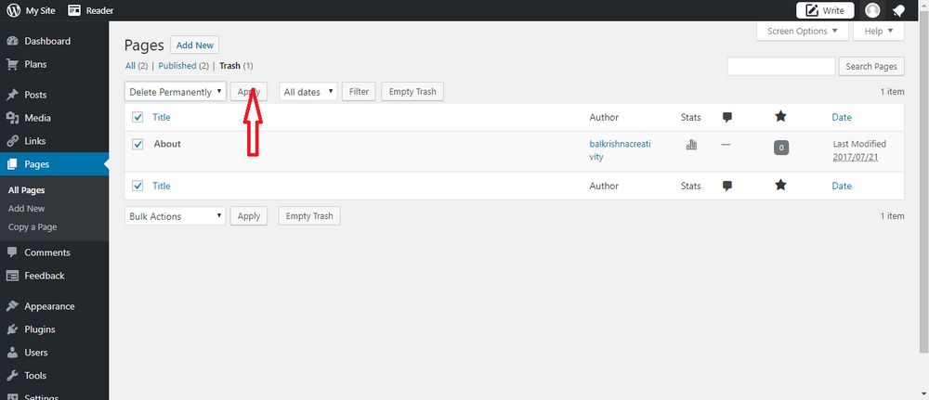Open the Links menu item
Viewport: 929px width, 400px height.
(35, 141)
